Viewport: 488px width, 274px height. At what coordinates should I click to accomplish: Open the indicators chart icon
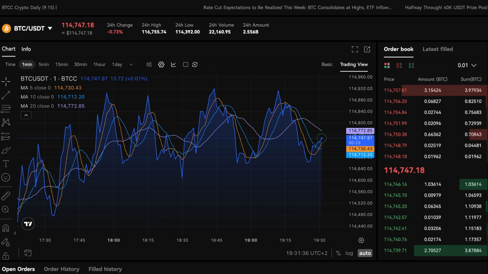coord(173,65)
